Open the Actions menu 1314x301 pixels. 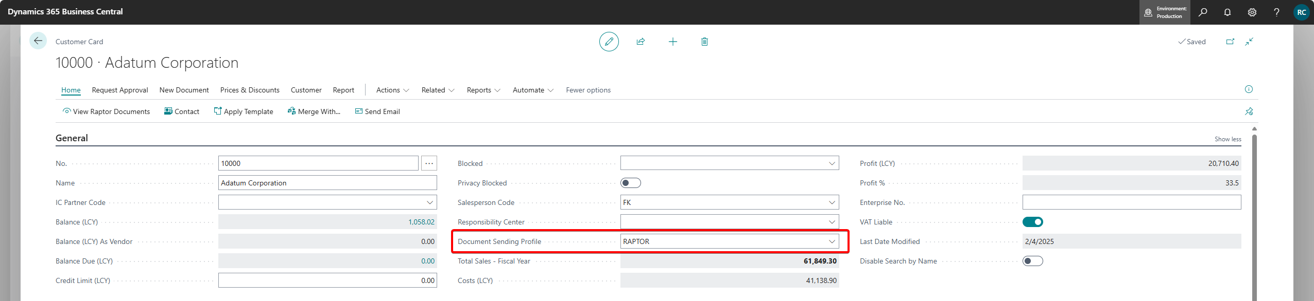[392, 90]
